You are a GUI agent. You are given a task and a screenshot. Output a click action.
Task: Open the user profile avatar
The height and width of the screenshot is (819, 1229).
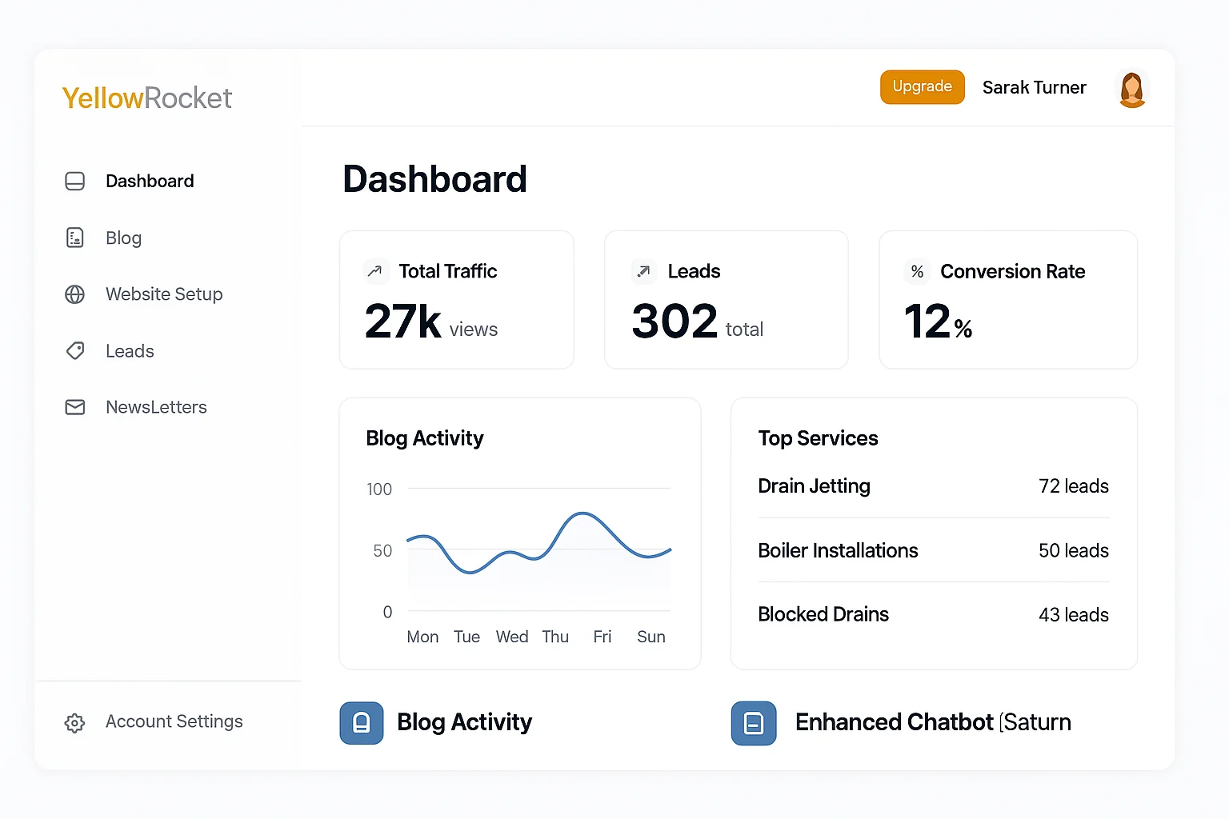pos(1131,89)
